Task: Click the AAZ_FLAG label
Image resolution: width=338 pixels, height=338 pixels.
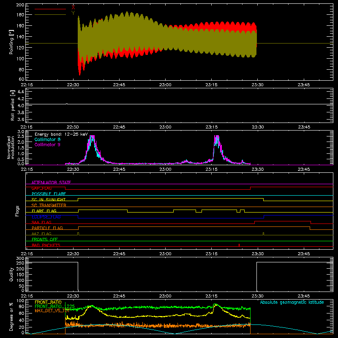Action: click(41, 234)
